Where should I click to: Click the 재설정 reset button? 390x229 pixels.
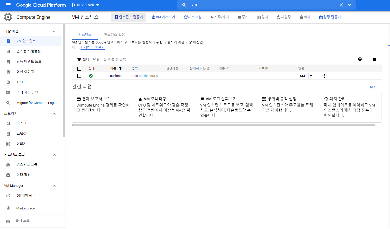(283, 17)
